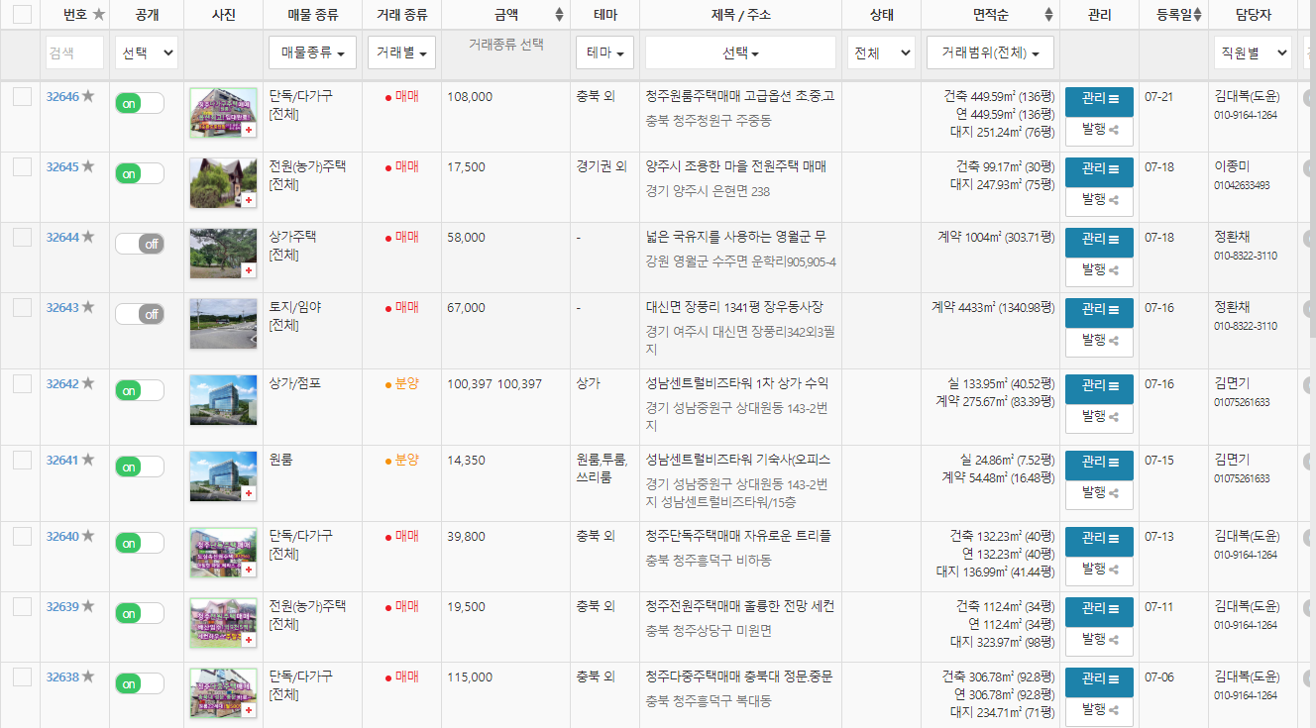Sort by the 등록일 column sort icon
Viewport: 1316px width, 728px height.
click(1196, 12)
